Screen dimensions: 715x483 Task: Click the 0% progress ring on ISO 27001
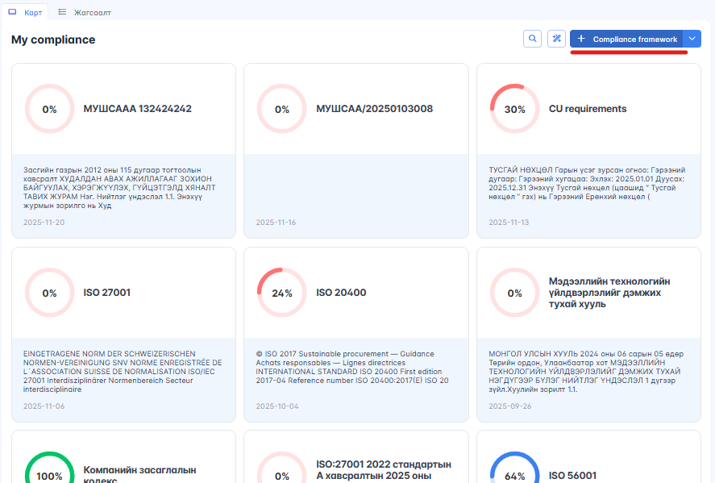coord(49,293)
